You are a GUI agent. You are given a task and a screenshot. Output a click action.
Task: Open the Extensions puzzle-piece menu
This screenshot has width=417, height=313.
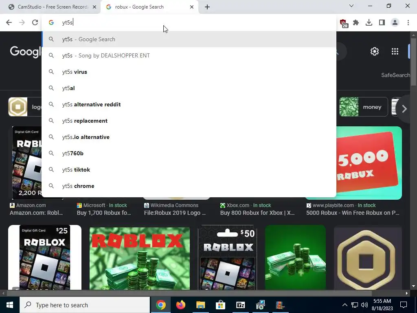point(356,22)
